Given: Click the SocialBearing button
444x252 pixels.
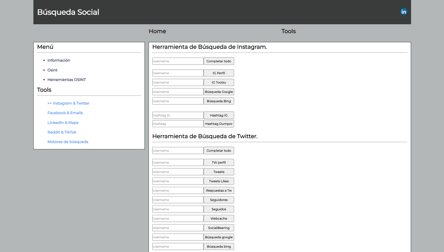Looking at the screenshot, I should (219, 228).
